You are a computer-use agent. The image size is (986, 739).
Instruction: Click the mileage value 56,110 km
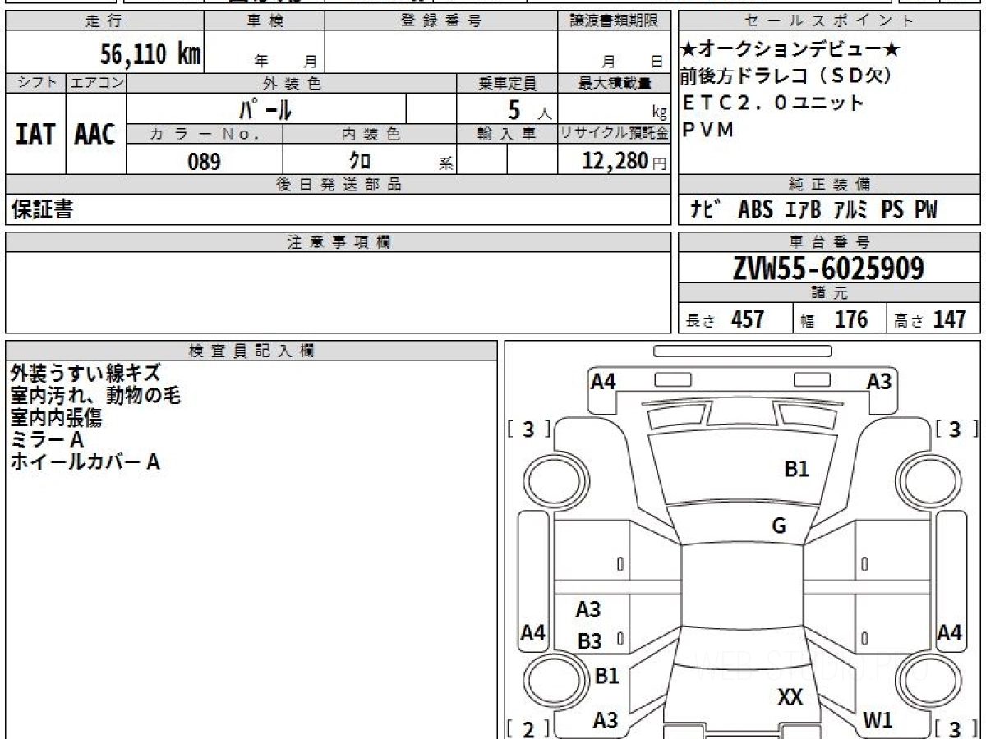point(150,55)
